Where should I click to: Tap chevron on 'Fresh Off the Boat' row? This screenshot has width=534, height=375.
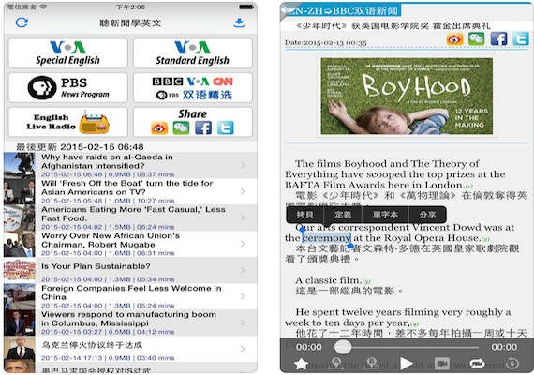243,191
